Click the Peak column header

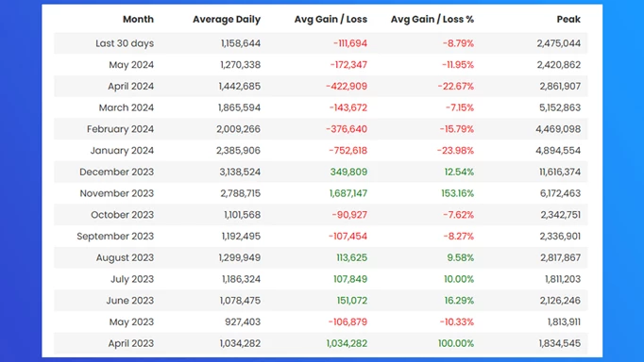pyautogui.click(x=568, y=19)
